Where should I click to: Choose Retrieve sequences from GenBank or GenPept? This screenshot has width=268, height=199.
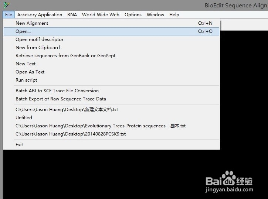click(x=111, y=56)
